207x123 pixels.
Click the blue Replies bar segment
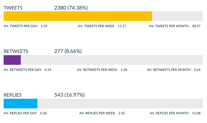tap(21, 103)
